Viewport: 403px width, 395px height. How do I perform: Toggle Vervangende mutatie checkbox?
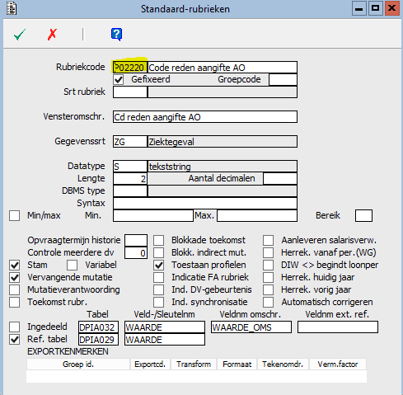14,278
